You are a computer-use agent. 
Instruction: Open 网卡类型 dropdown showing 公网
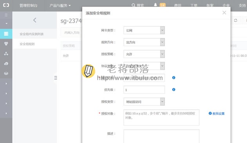tap(144, 30)
